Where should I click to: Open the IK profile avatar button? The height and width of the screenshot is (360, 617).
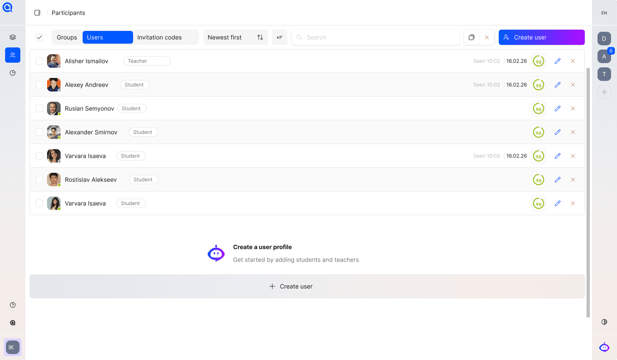pos(13,347)
